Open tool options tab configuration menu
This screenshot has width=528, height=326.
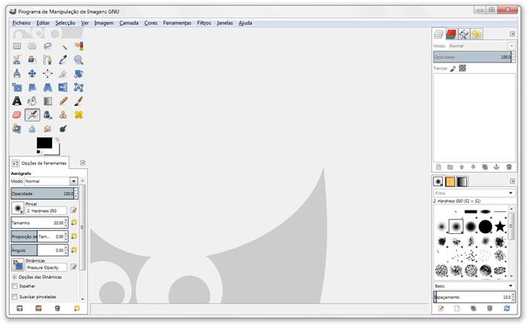pos(82,163)
